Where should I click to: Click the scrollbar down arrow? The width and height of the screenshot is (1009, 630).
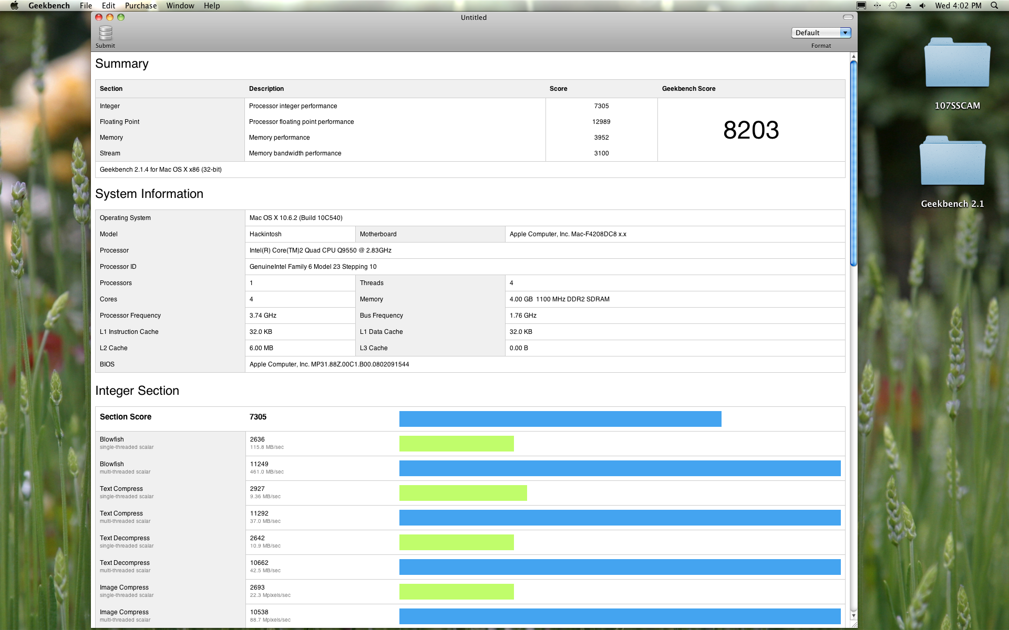click(x=853, y=615)
